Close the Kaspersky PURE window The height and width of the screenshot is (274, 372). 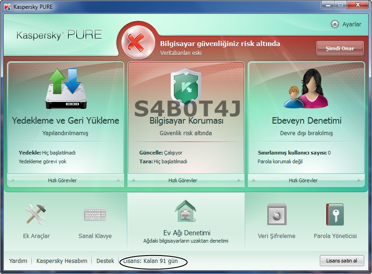pos(358,5)
